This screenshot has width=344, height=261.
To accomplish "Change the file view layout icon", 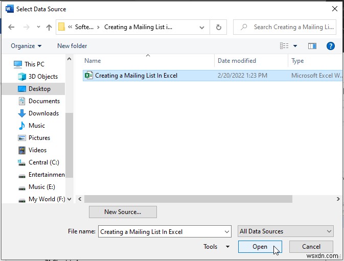I will [x=284, y=46].
